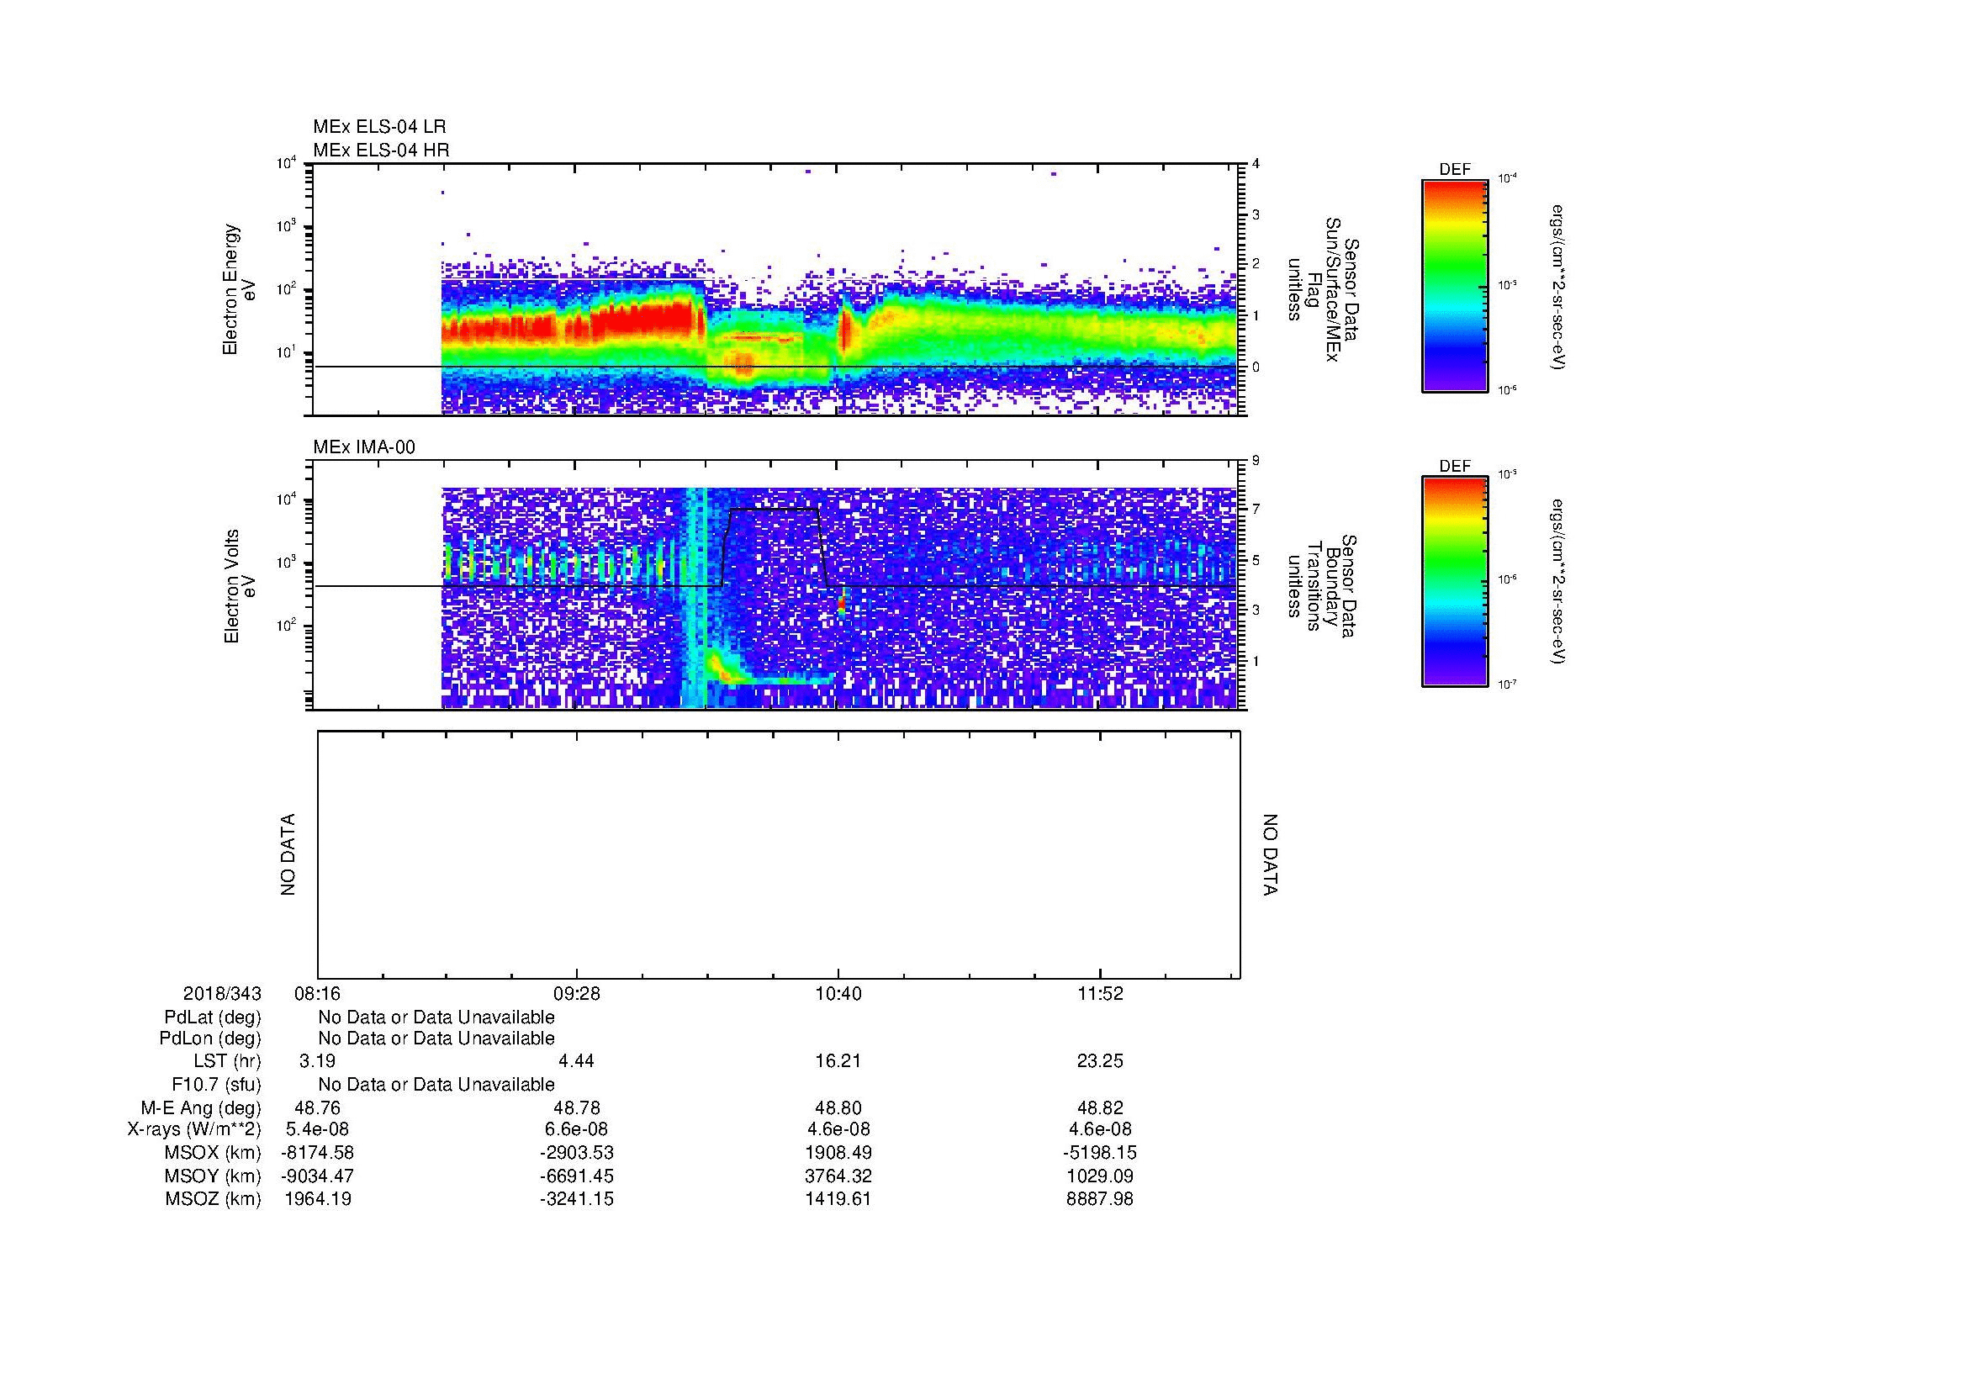
Task: Click the MSOY value 3764.32
Action: click(838, 1176)
